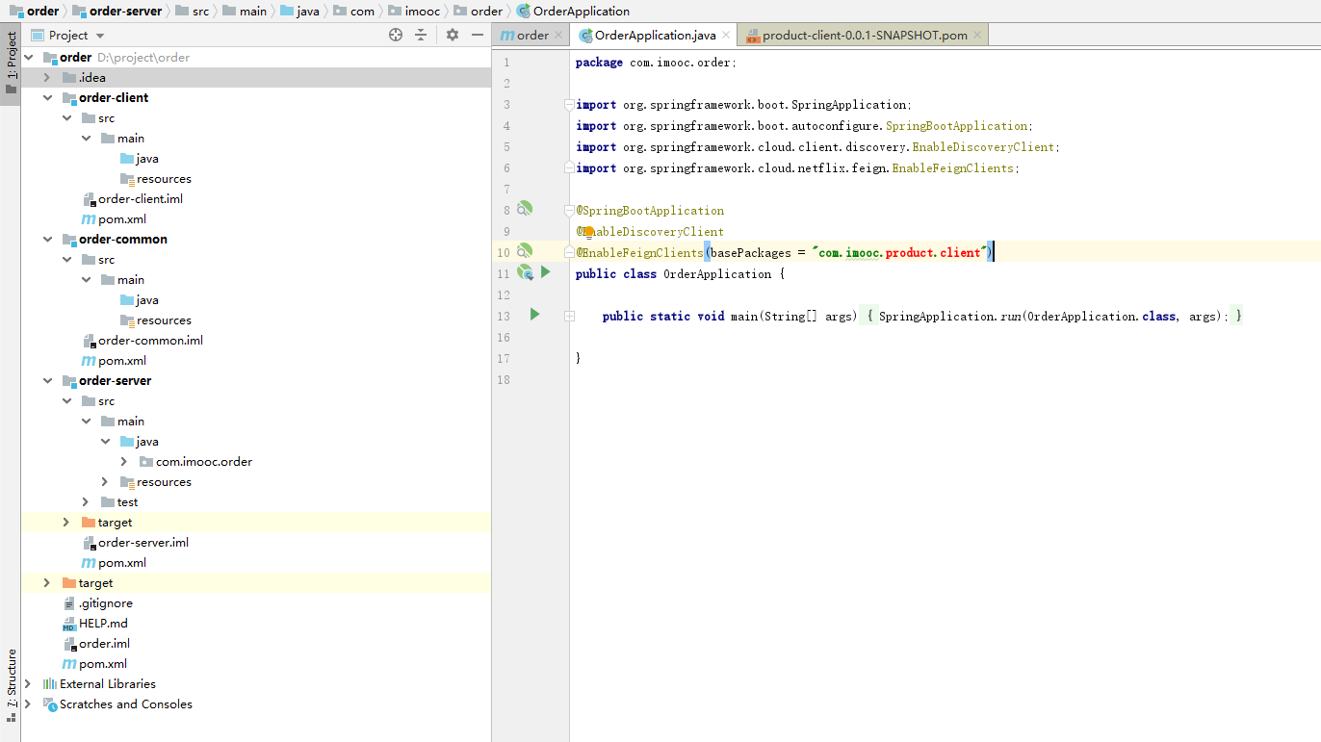Expand Scratches and Consoles node
This screenshot has width=1321, height=742.
point(27,704)
